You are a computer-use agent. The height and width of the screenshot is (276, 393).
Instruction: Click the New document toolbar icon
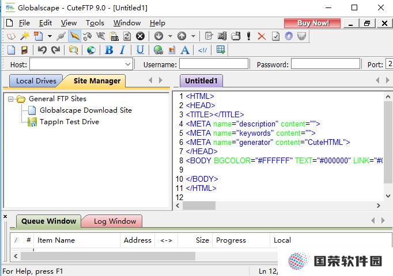pyautogui.click(x=39, y=36)
